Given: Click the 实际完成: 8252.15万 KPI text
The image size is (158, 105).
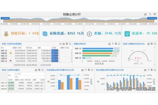Looking at the screenshot, I should (67, 33).
